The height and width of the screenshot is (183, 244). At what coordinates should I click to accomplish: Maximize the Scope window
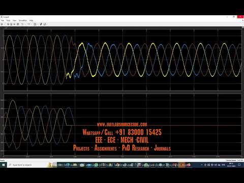coord(234,17)
